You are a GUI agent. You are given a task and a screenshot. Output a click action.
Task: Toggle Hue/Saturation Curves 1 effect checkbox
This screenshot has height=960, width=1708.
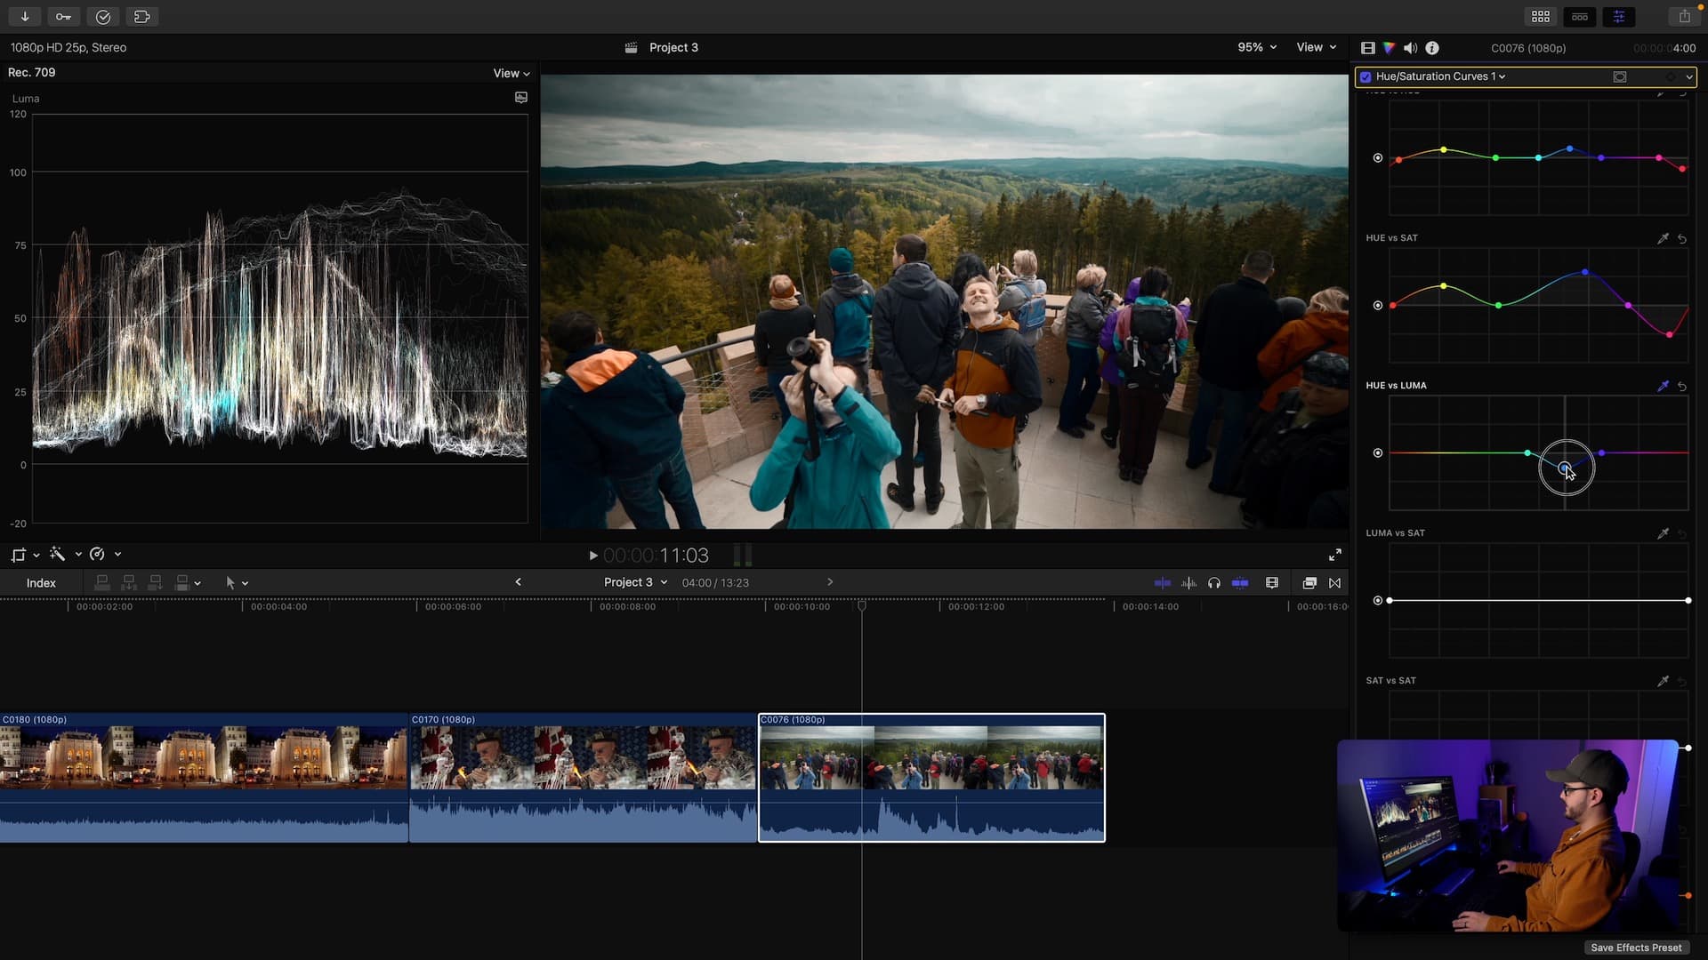coord(1366,76)
